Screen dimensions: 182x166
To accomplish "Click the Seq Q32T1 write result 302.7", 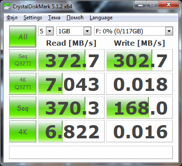I will pos(140,60).
